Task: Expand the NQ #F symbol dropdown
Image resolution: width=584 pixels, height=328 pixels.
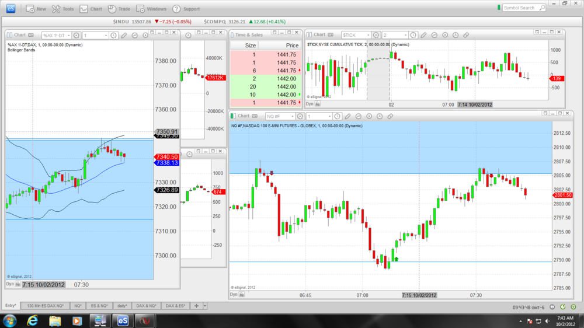Action: coord(293,117)
